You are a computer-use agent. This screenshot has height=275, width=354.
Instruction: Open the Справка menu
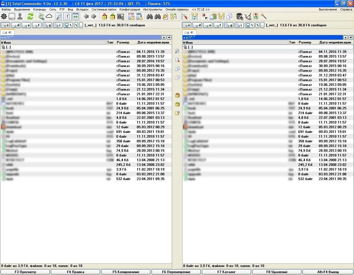coord(346,9)
